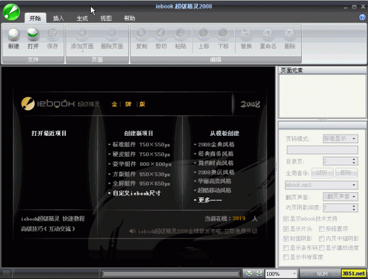Screen dimensions: 368x279
Task: Click the 删除 delete icon in the edit group
Action: point(289,34)
